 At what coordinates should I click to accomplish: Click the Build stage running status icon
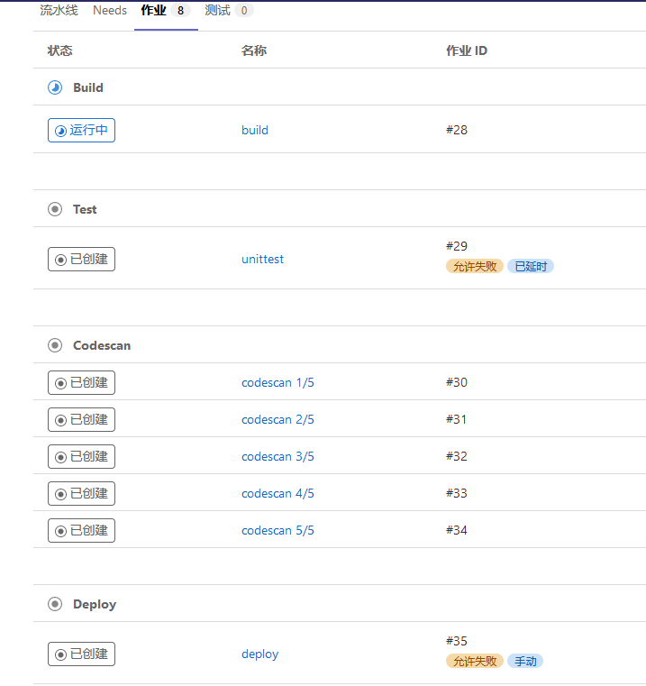55,87
